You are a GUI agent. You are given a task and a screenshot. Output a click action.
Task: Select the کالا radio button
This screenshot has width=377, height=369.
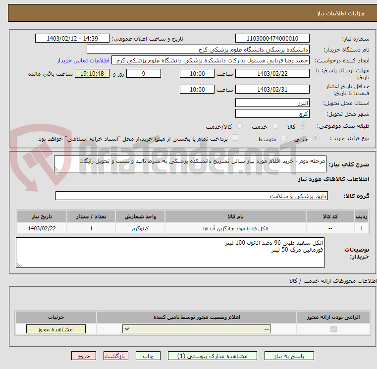coord(303,126)
